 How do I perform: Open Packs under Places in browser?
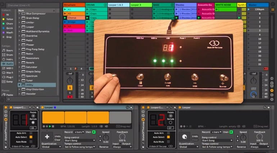[8, 95]
